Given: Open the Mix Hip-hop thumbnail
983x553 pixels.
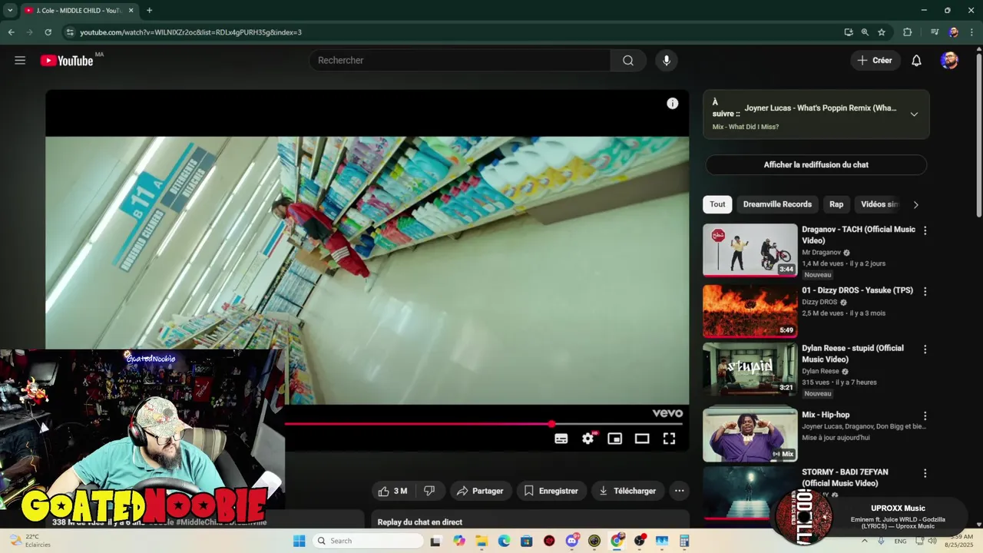Looking at the screenshot, I should (x=750, y=435).
